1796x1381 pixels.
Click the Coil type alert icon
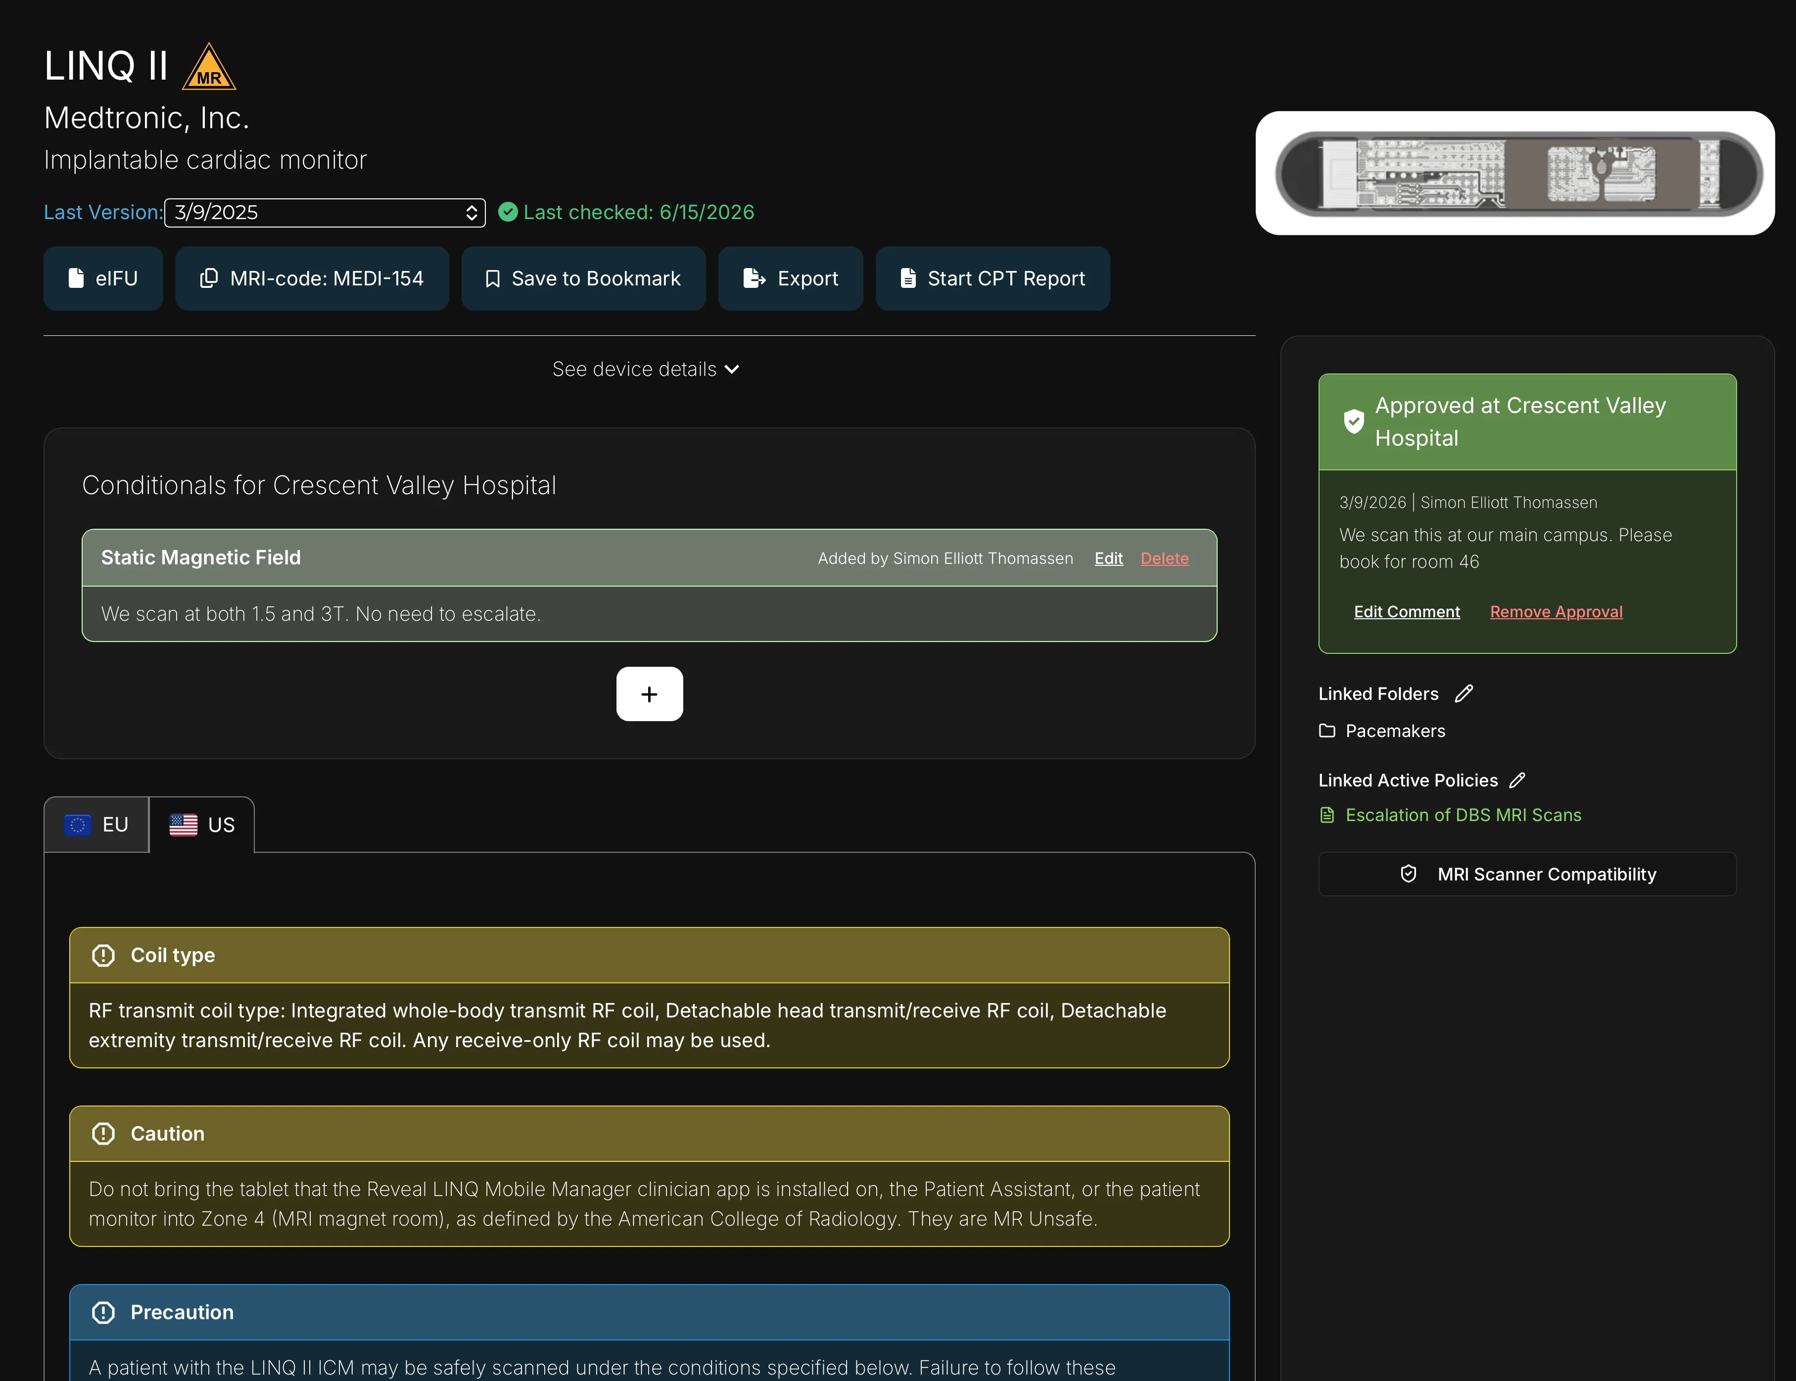(103, 955)
